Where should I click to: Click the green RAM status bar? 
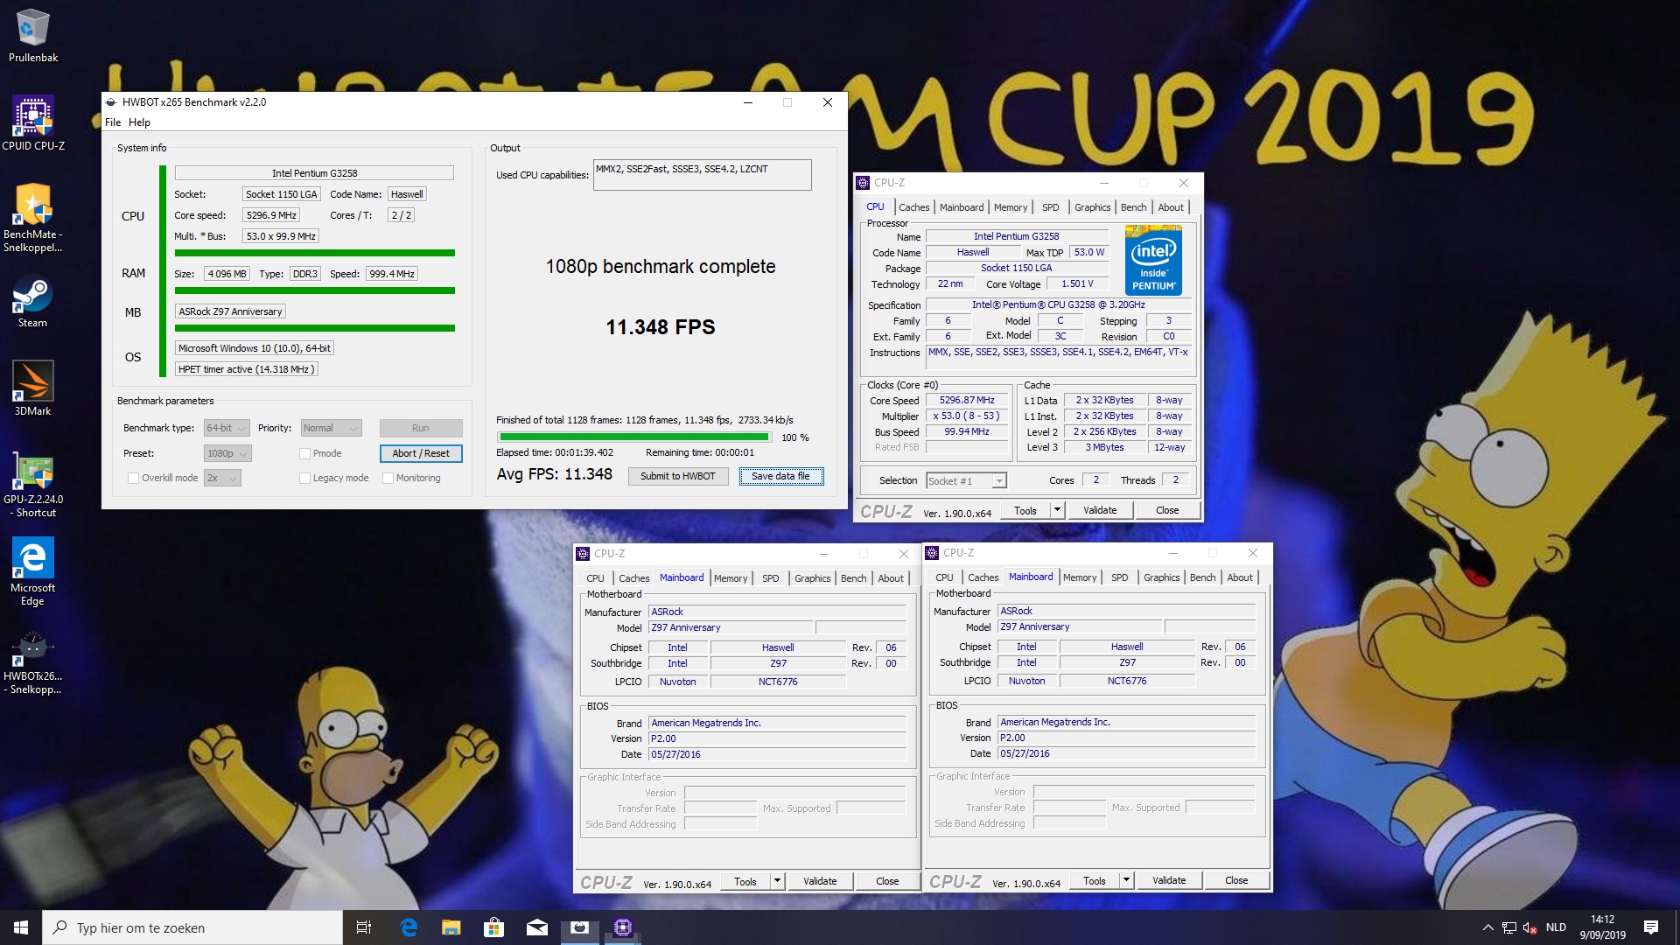tap(314, 290)
